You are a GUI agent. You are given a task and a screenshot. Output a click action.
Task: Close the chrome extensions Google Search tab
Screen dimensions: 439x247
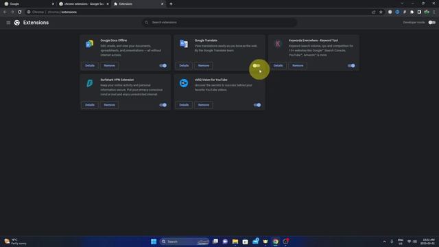tap(108, 4)
